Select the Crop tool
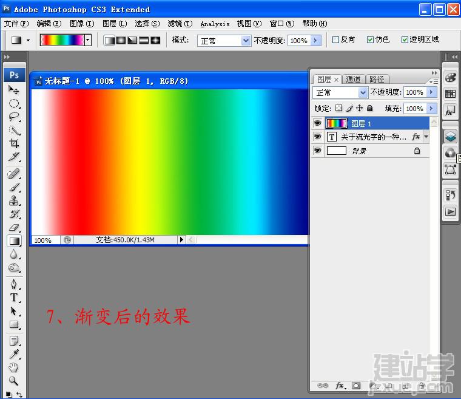The image size is (461, 399). click(x=14, y=143)
